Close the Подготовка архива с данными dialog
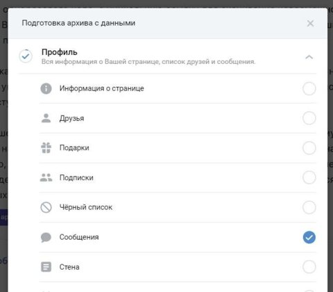This screenshot has height=292, width=333. tap(310, 23)
